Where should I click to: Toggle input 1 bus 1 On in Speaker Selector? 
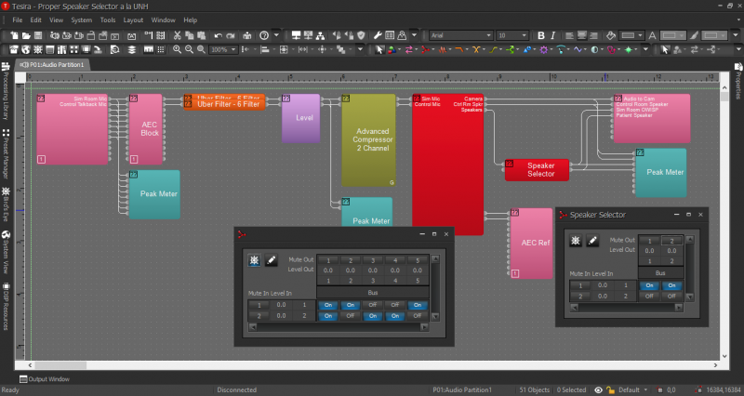click(649, 285)
